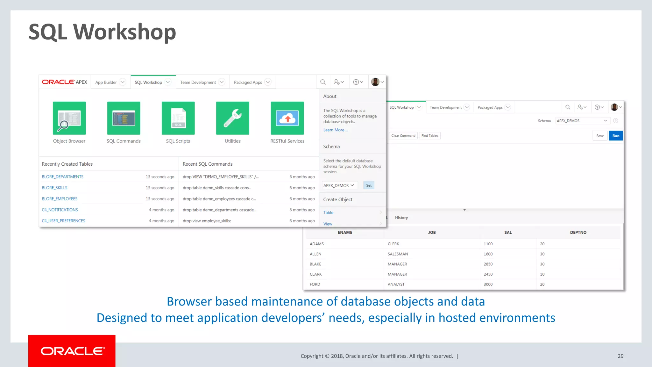Viewport: 652px width, 367px height.
Task: Click the search magnifier in front window
Action: 323,82
